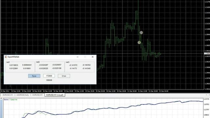Click the current price label on price axis

207,53
